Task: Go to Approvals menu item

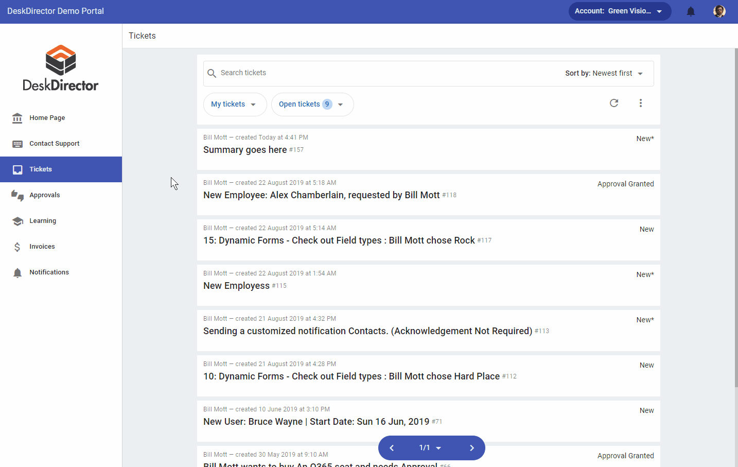Action: [61, 195]
